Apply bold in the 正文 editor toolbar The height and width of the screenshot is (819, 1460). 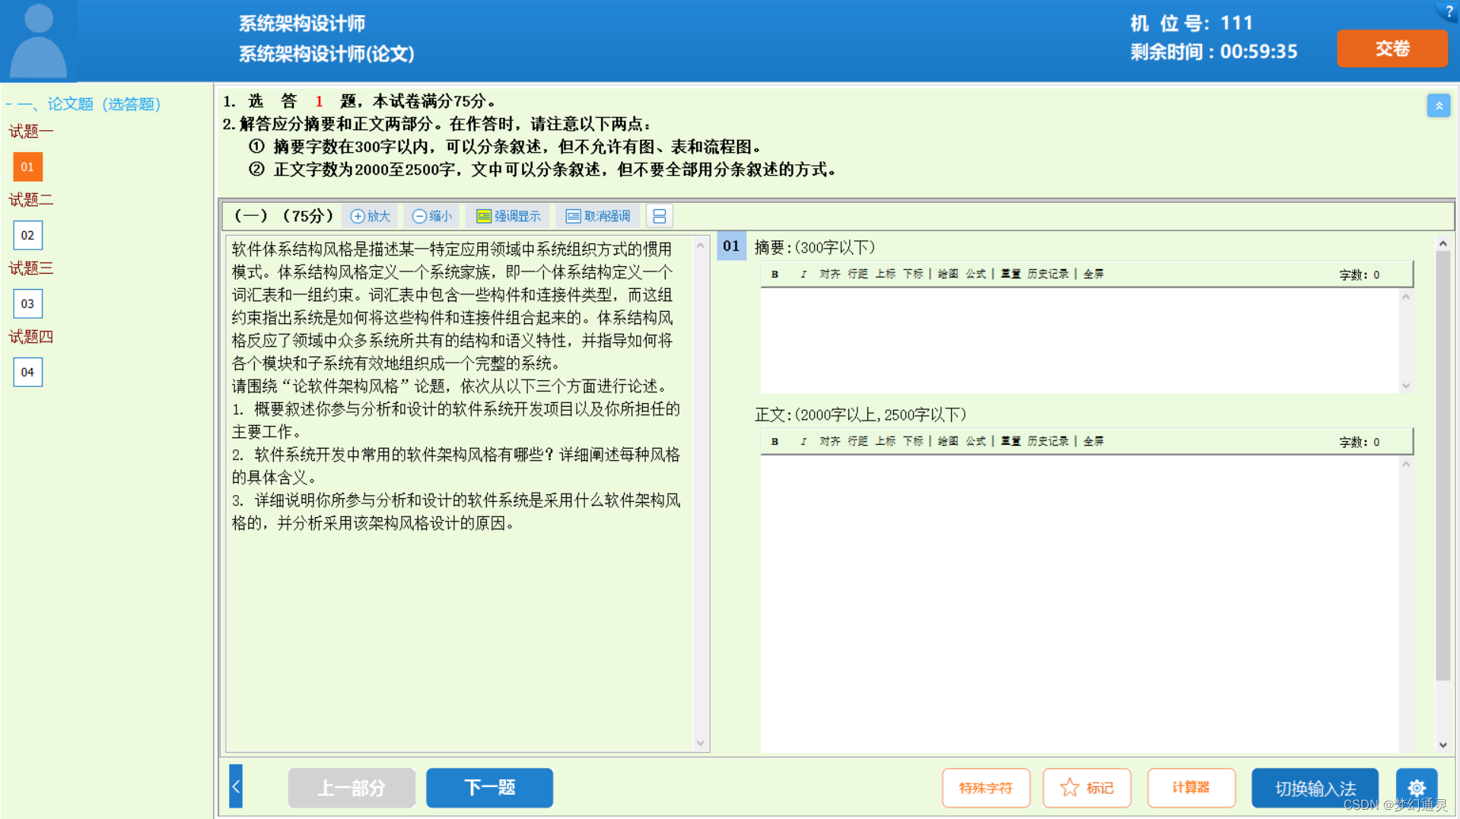[775, 442]
